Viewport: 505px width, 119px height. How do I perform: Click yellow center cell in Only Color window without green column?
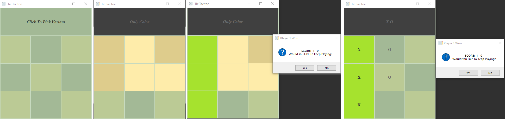click(140, 77)
